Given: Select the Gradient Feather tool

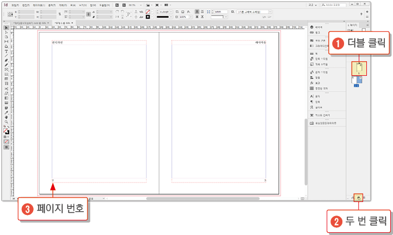Looking at the screenshot, I should (7, 103).
